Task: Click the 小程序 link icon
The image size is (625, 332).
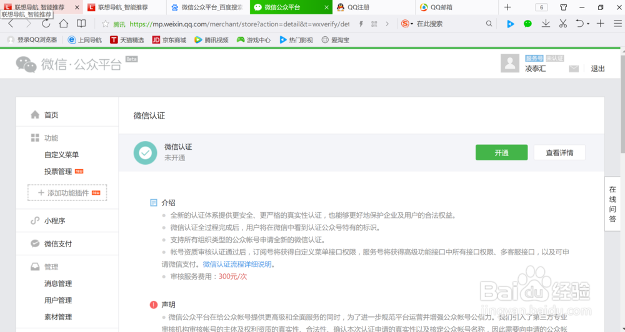Action: 35,220
